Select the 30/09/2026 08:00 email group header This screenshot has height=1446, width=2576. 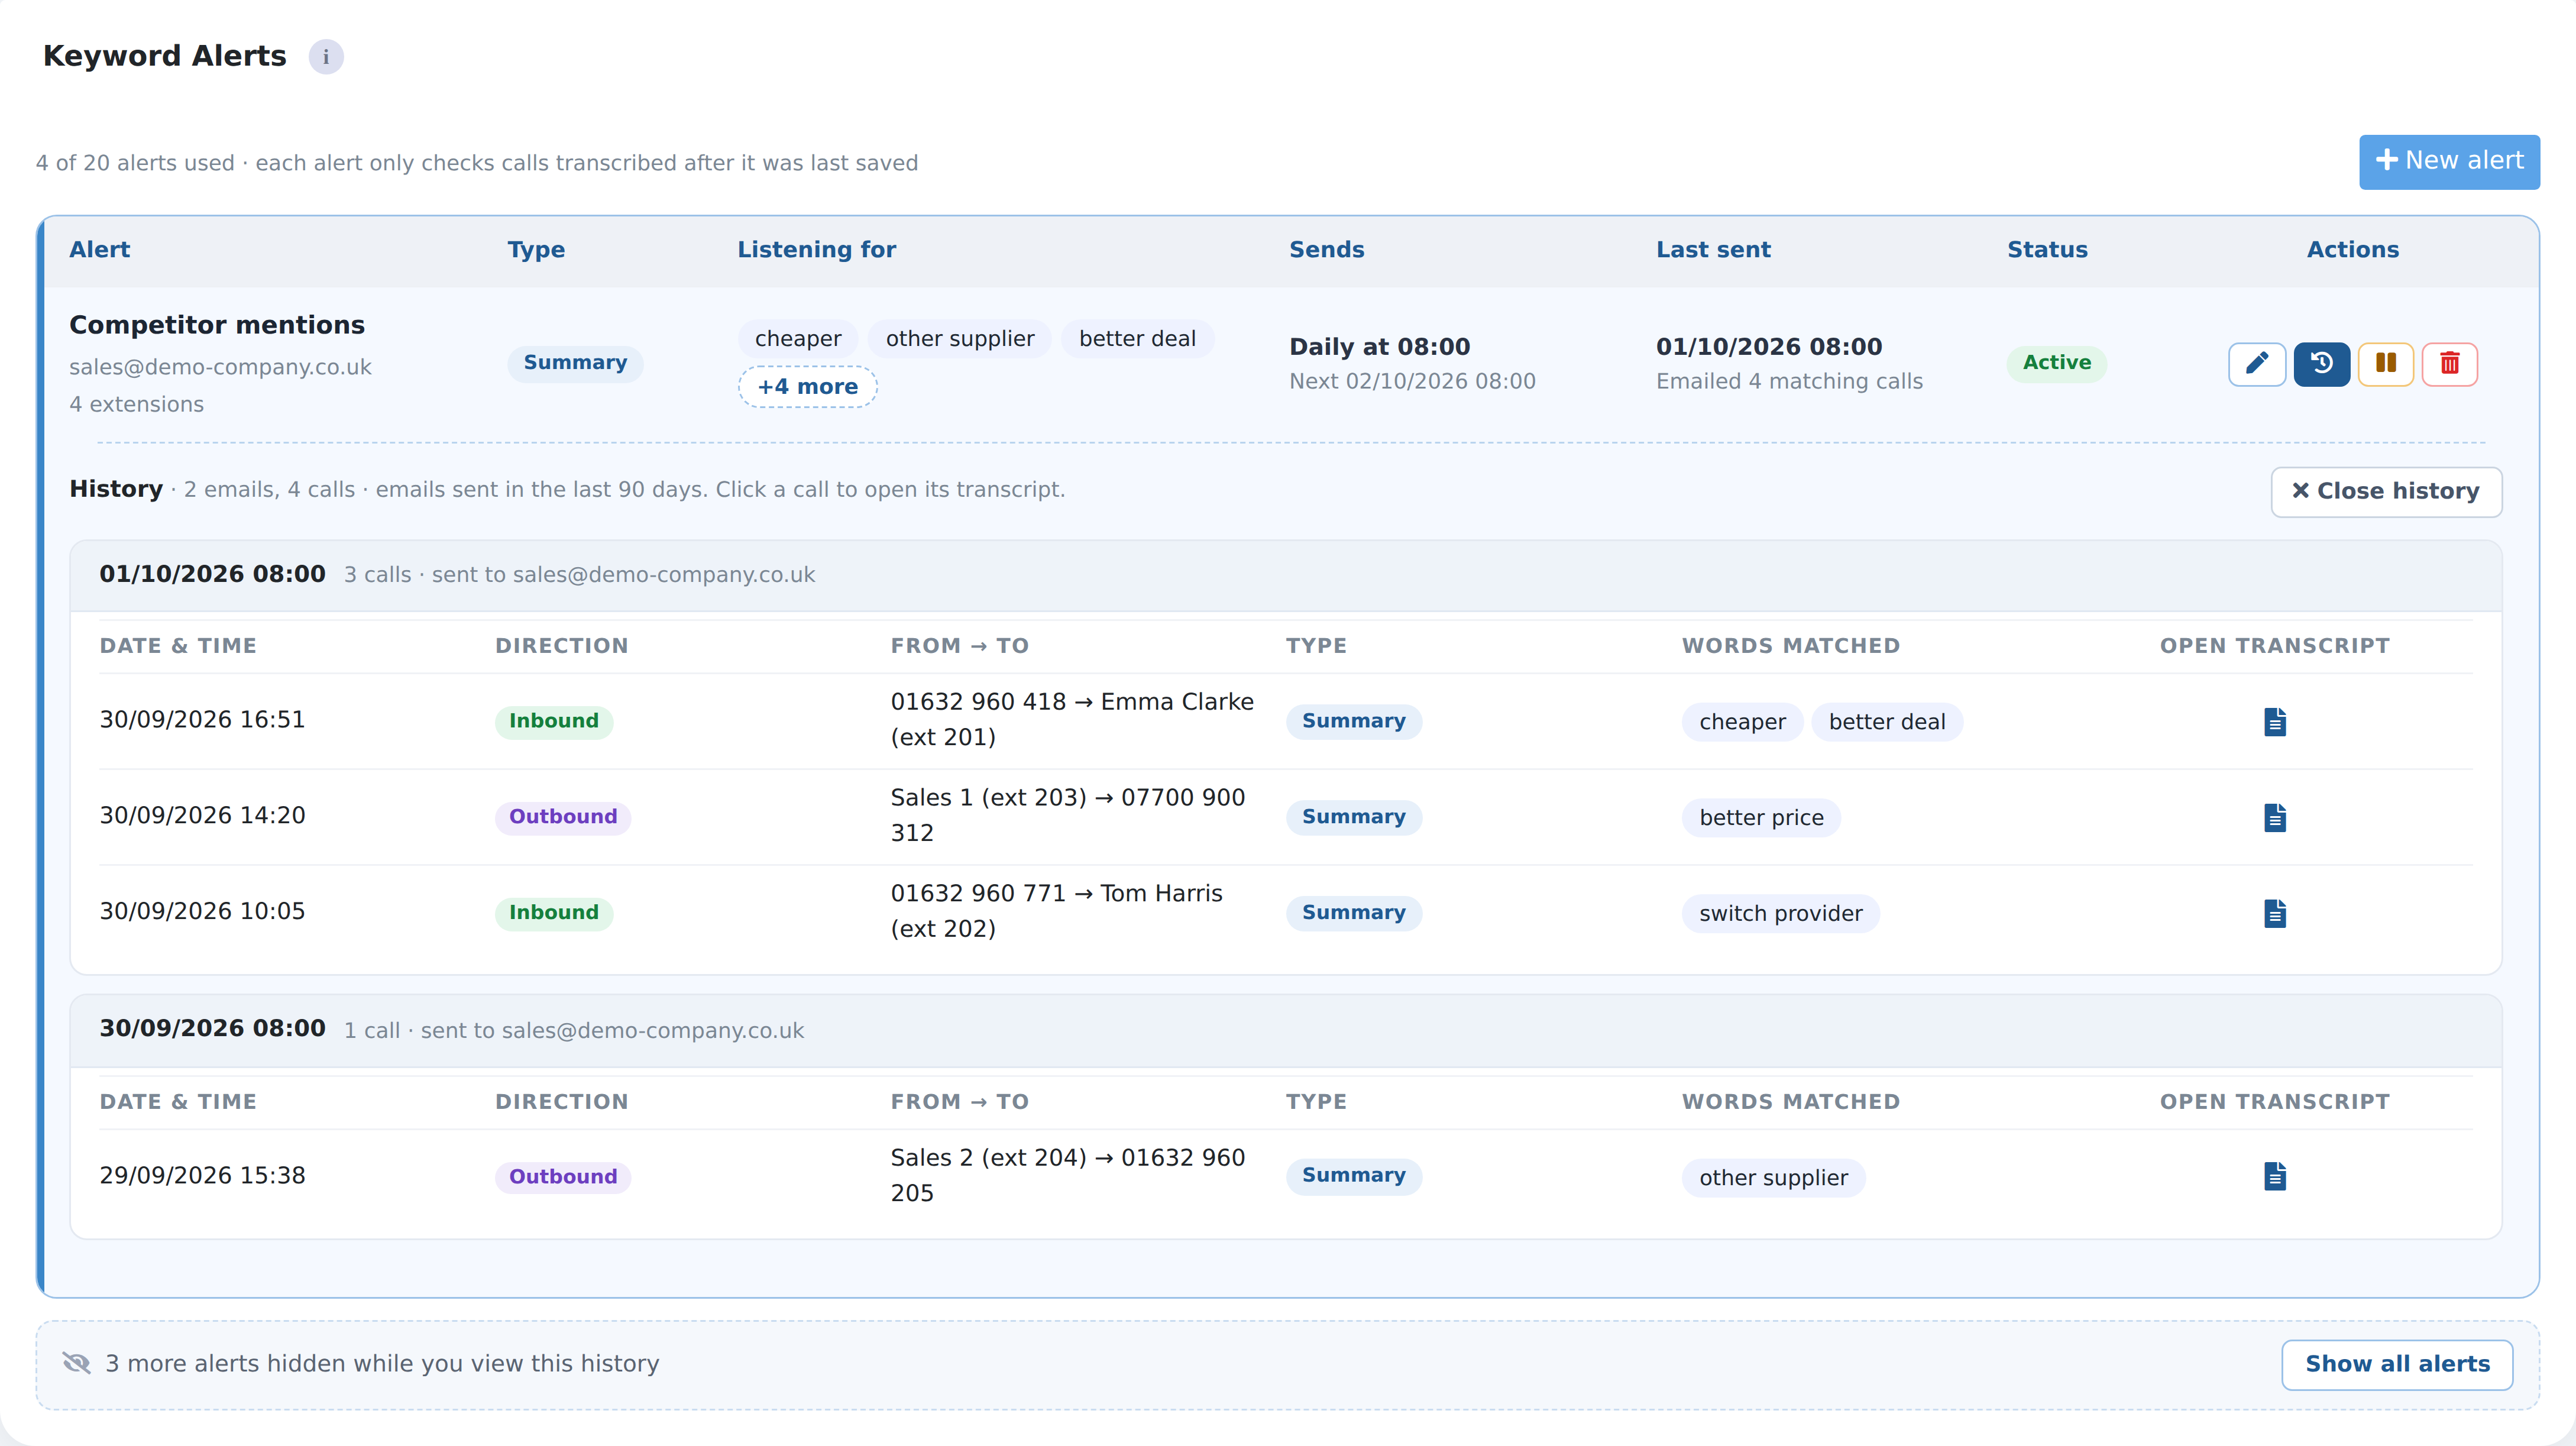click(1286, 1030)
